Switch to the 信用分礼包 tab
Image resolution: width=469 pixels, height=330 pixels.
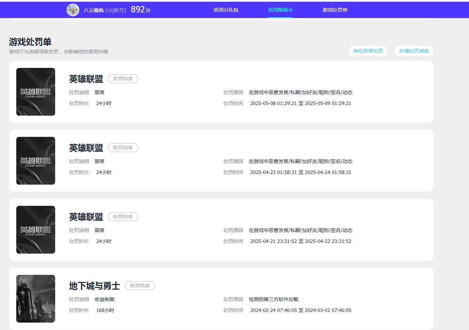[x=226, y=10]
